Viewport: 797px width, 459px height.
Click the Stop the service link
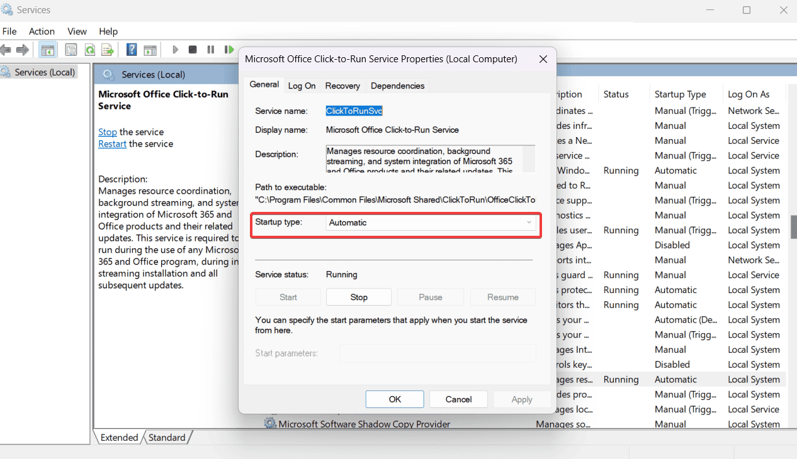click(x=108, y=132)
